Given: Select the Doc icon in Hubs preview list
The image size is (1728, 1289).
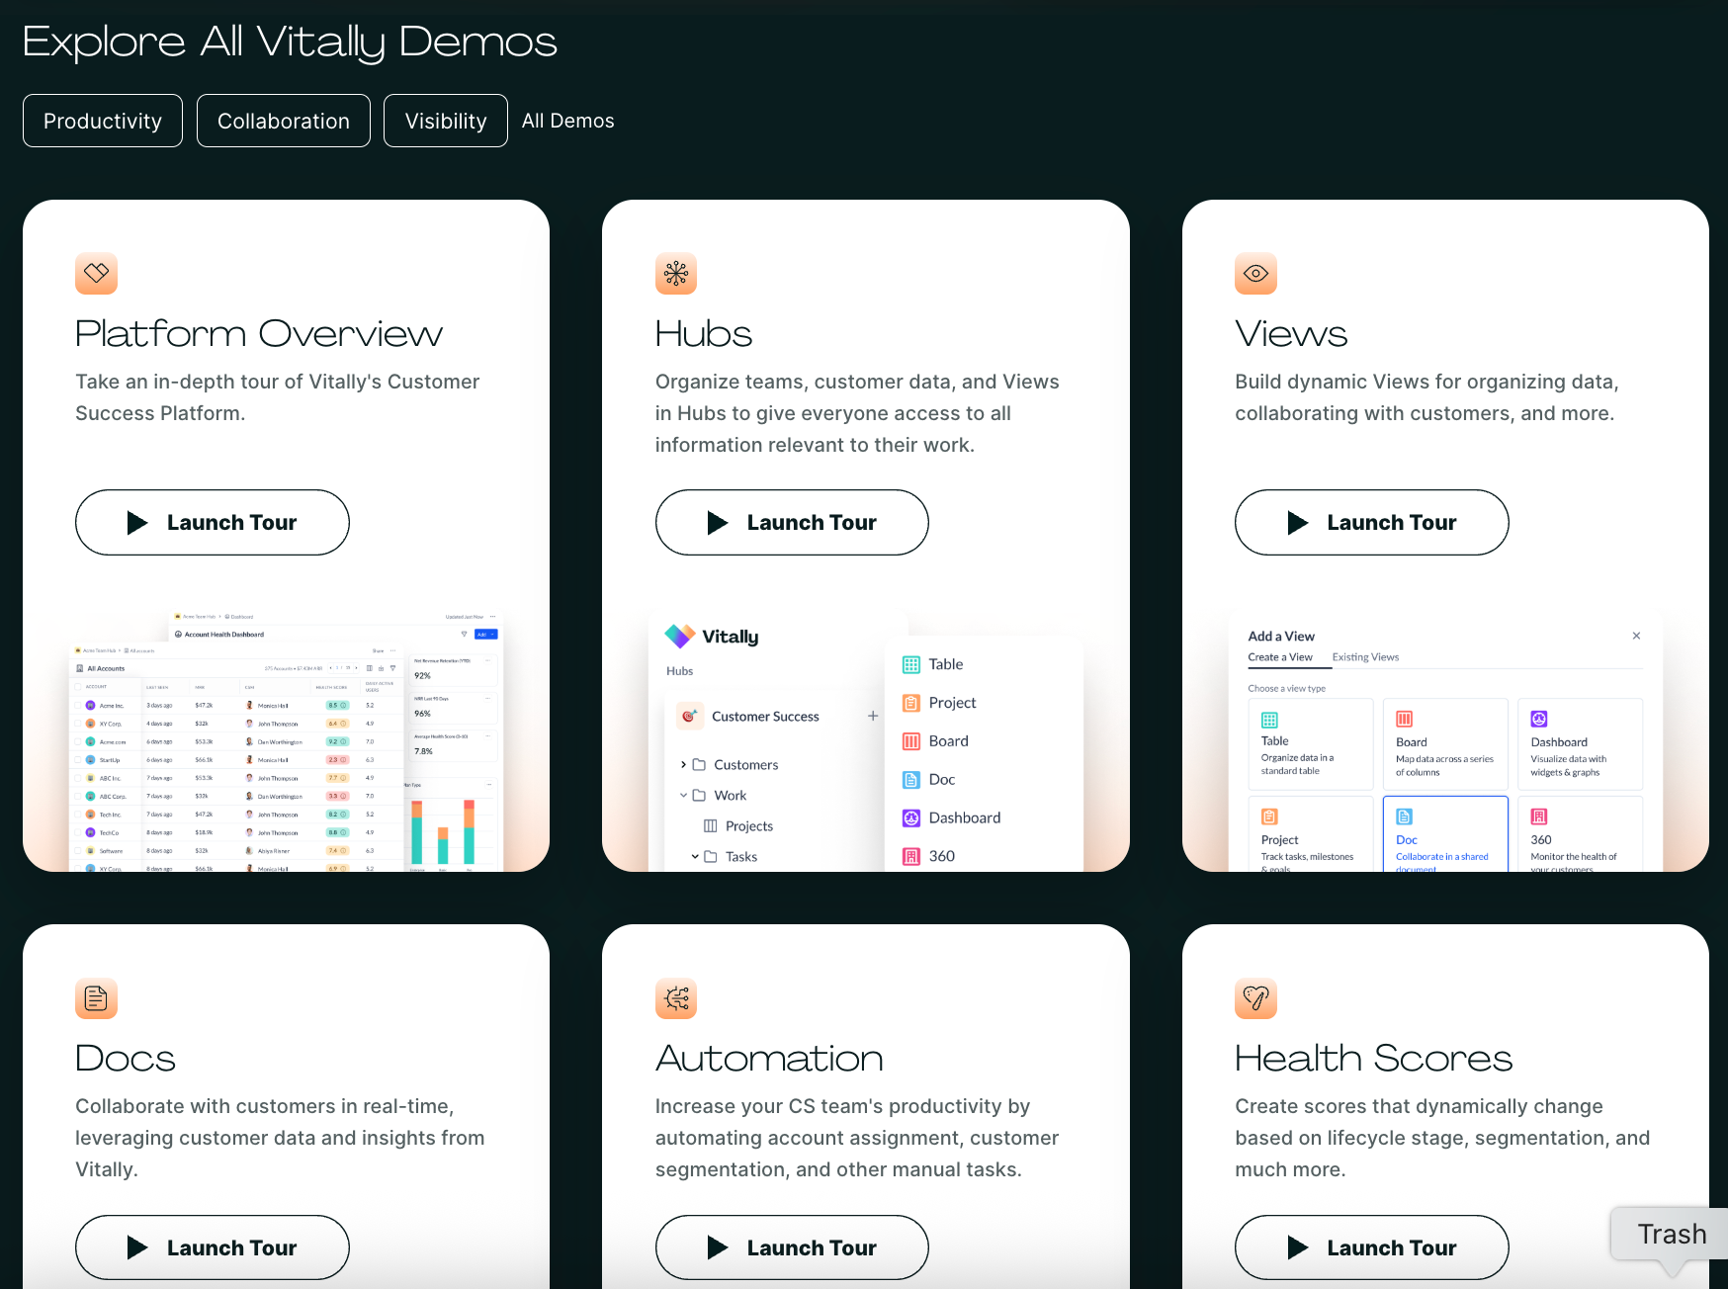Looking at the screenshot, I should (x=911, y=780).
